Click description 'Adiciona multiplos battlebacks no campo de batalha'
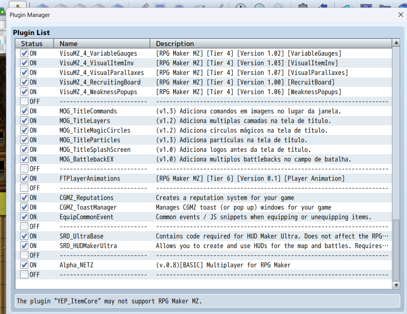The image size is (407, 314). [265, 159]
